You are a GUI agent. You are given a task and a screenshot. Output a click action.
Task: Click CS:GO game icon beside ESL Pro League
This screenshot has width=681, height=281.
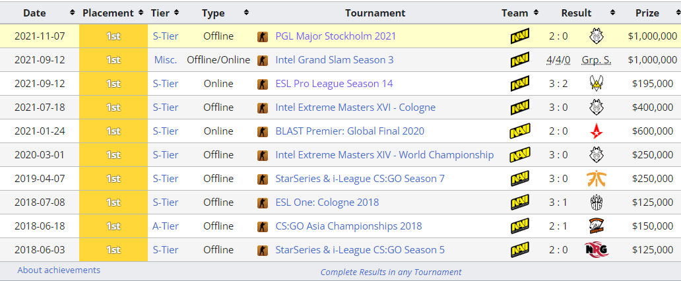[x=263, y=84]
